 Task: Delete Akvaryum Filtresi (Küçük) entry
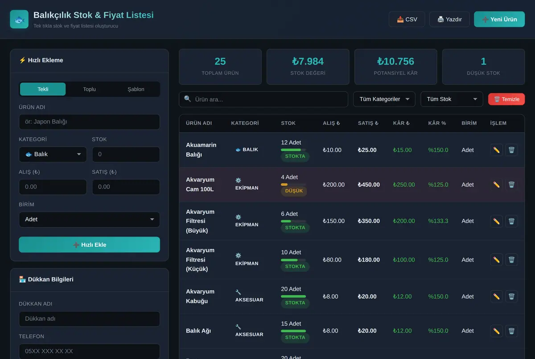(511, 260)
